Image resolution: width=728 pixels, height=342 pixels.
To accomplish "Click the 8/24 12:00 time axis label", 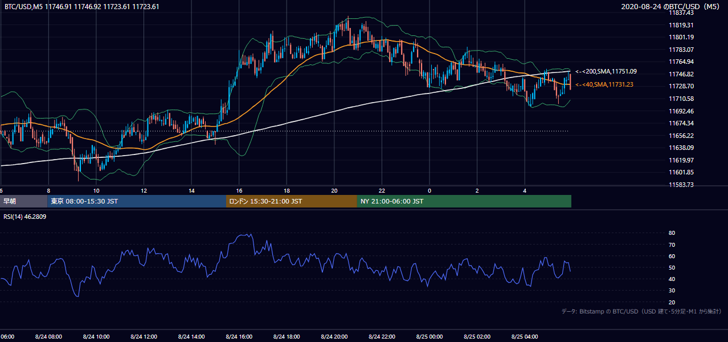I will tap(144, 336).
